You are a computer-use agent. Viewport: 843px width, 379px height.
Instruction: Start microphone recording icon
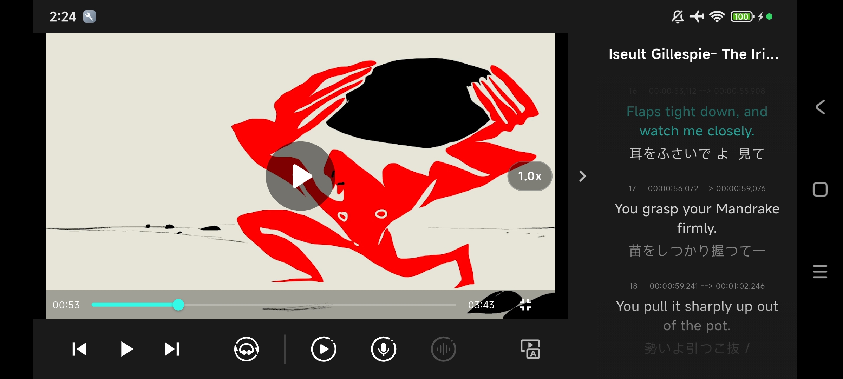pos(384,349)
